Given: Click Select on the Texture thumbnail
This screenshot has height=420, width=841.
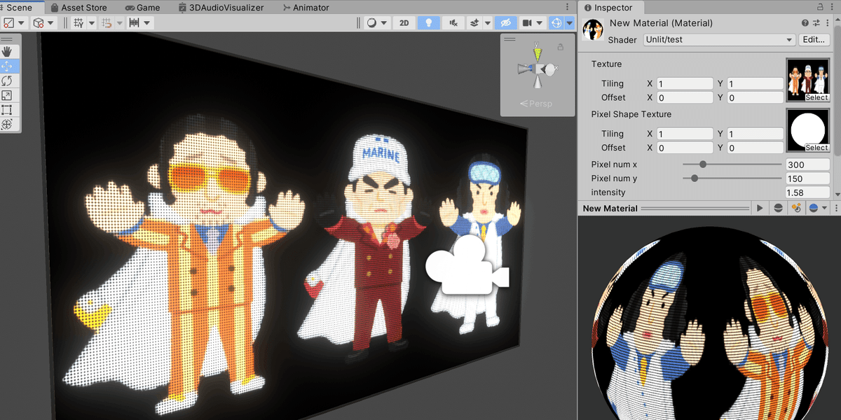Looking at the screenshot, I should 816,98.
